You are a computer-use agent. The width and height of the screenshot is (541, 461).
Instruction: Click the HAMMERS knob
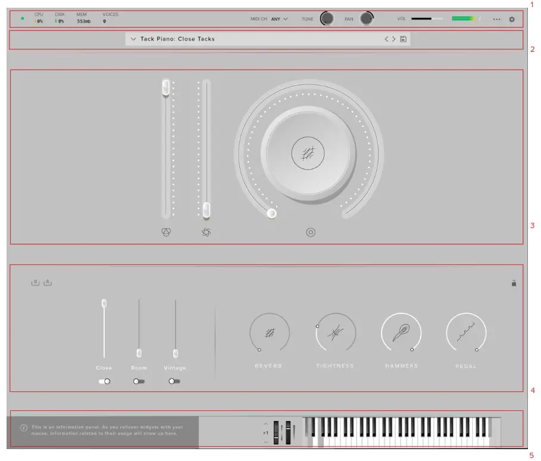coord(401,333)
